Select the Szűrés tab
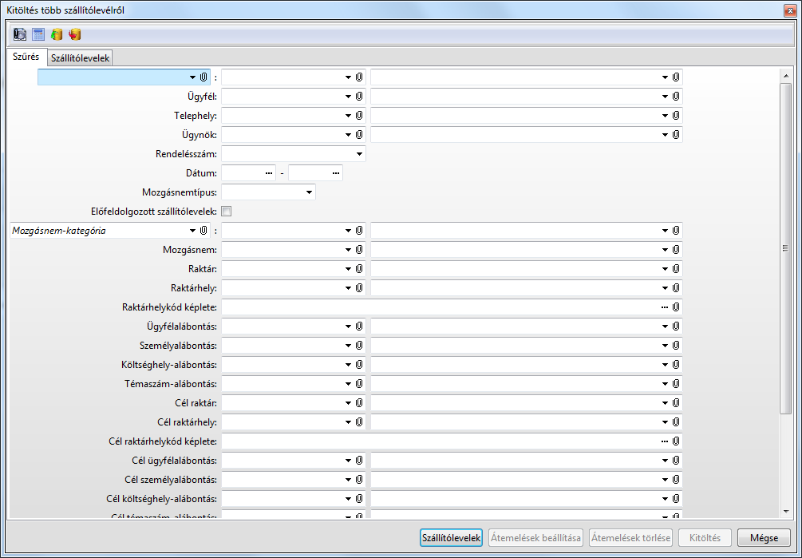The width and height of the screenshot is (802, 558). (x=26, y=57)
